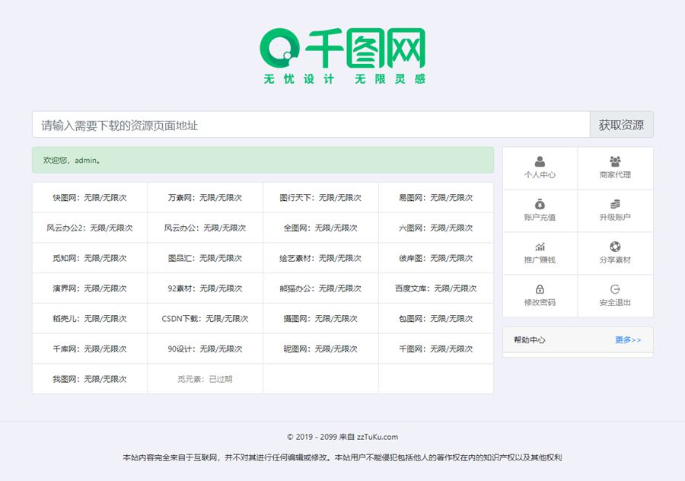Select the 熊猫办公 quota entry
Screen dimensions: 685x481
click(320, 288)
